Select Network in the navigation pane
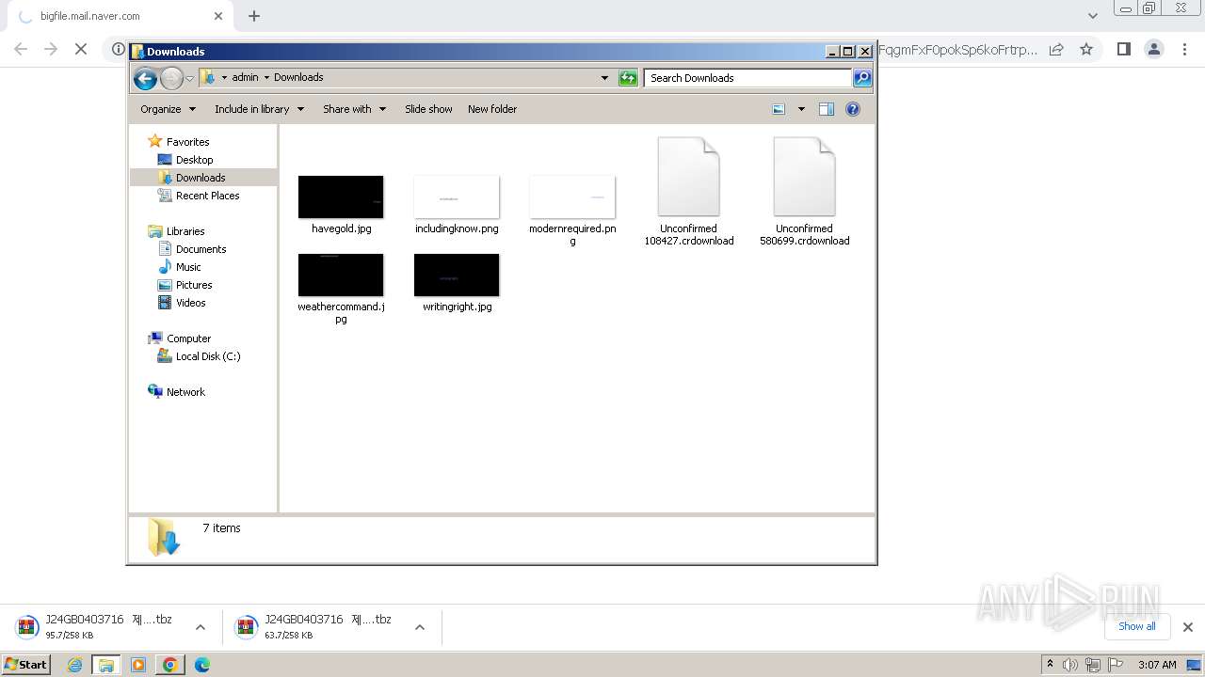 click(185, 392)
